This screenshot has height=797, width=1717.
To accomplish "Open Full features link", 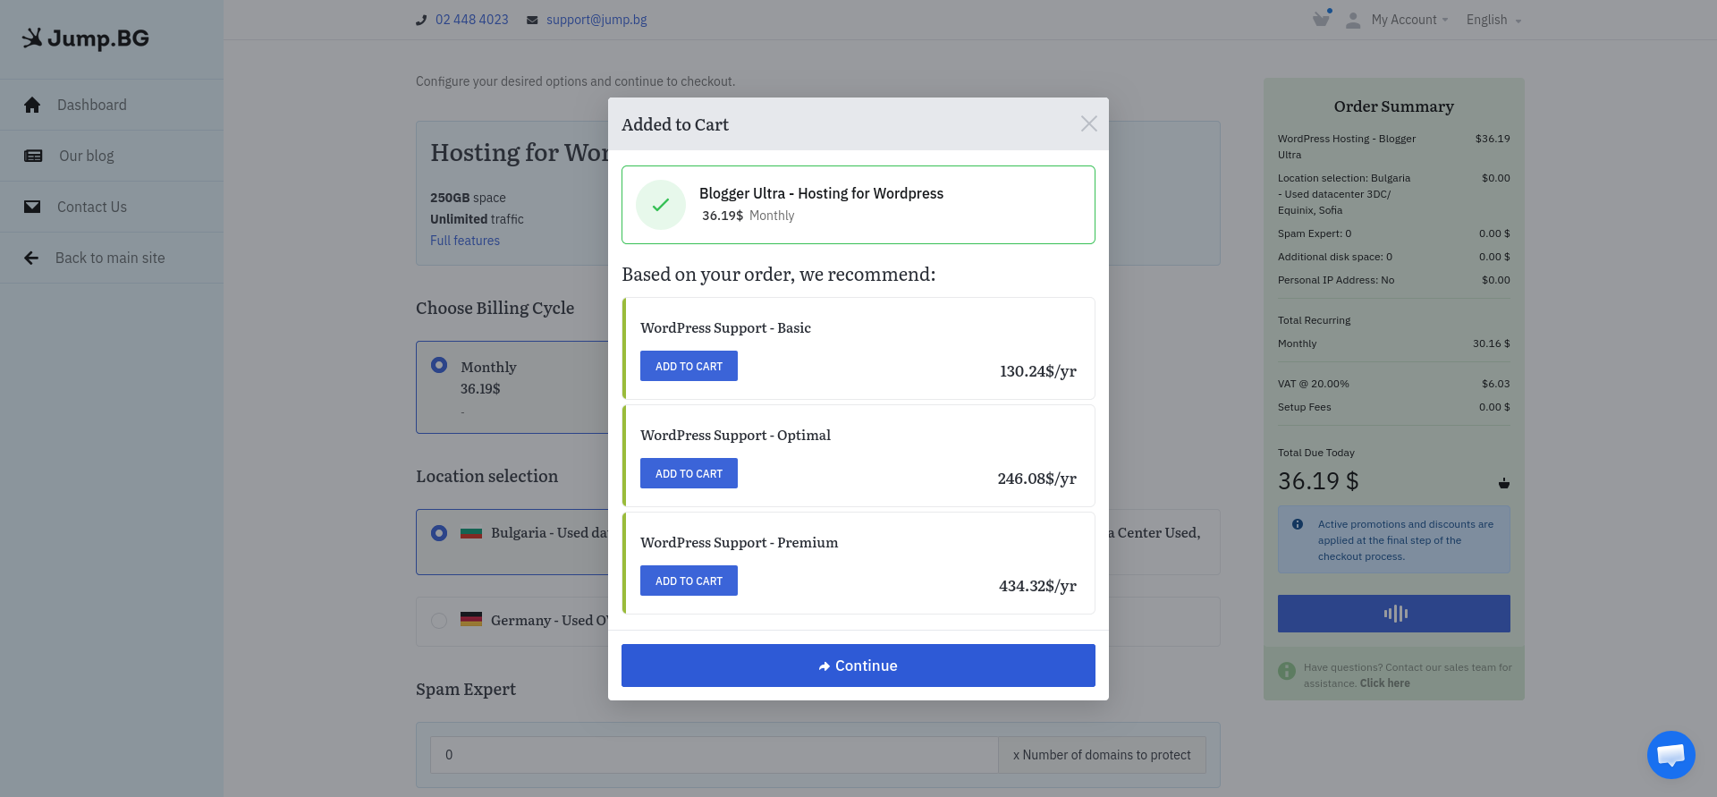I will coord(465,241).
